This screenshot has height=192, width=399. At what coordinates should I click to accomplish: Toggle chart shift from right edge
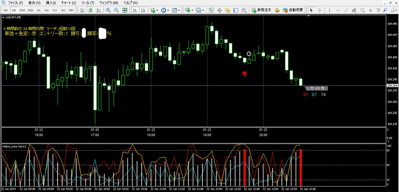tap(143, 10)
